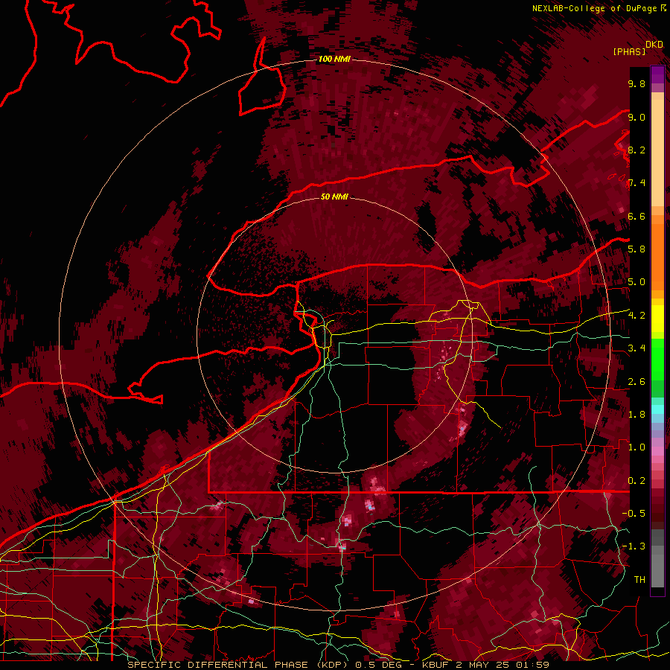The height and width of the screenshot is (670, 670).
Task: Click the 2 MAY 25 date in the caption
Action: point(483,665)
